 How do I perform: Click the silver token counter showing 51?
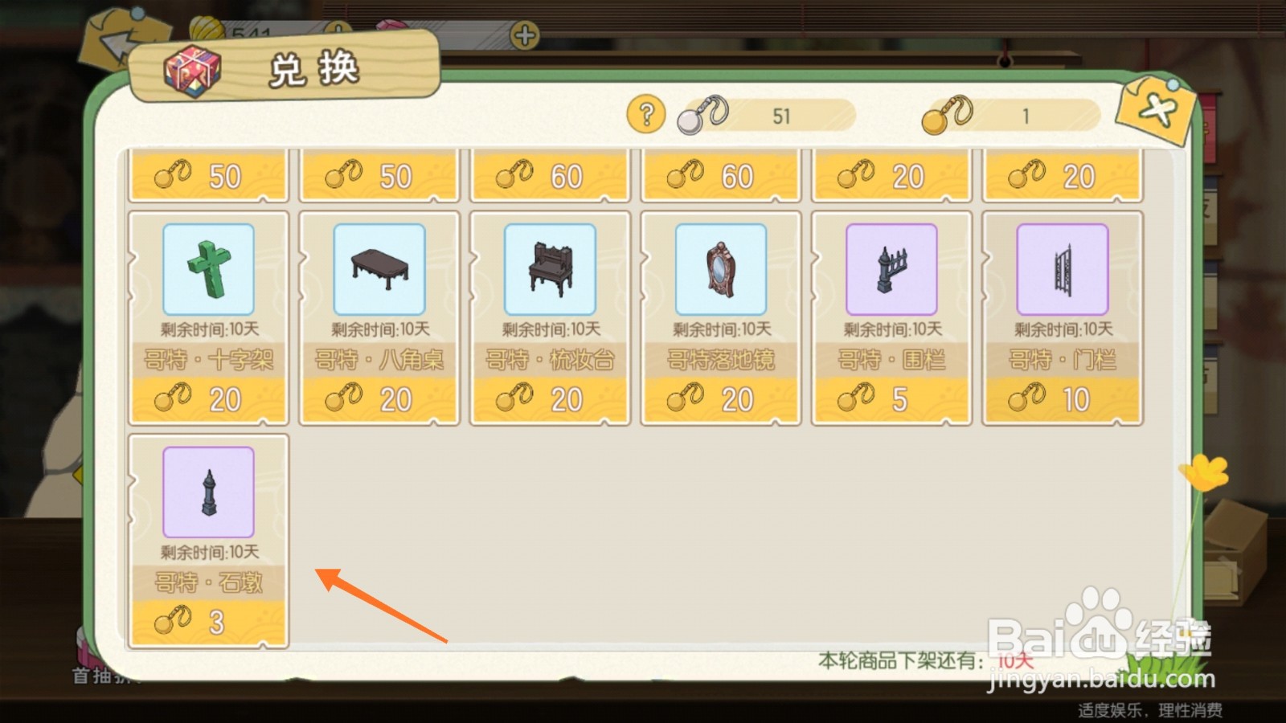point(766,116)
